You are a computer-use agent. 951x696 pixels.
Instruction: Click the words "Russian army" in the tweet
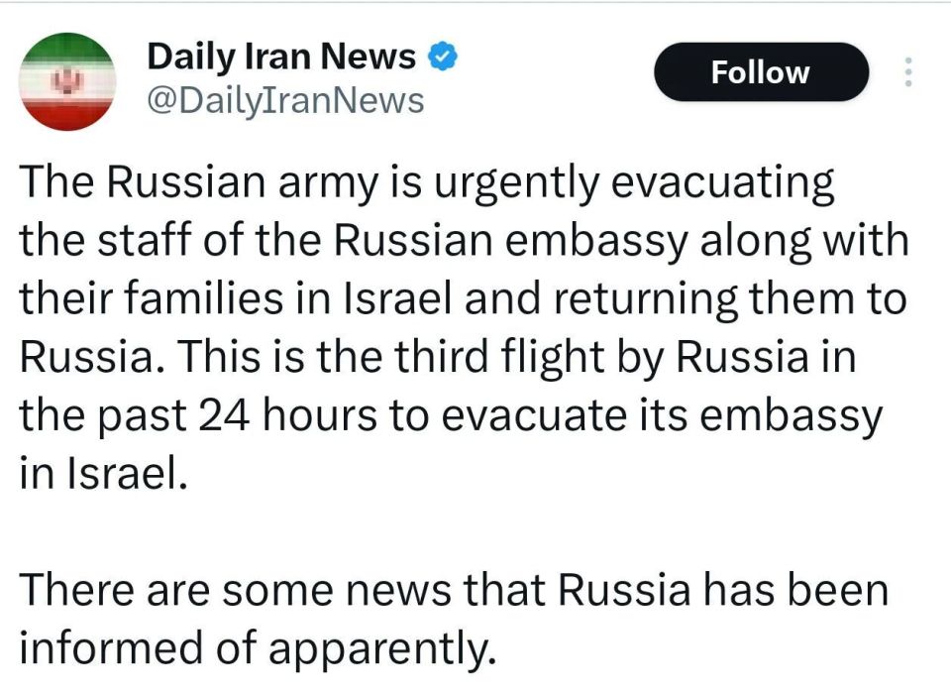[212, 185]
